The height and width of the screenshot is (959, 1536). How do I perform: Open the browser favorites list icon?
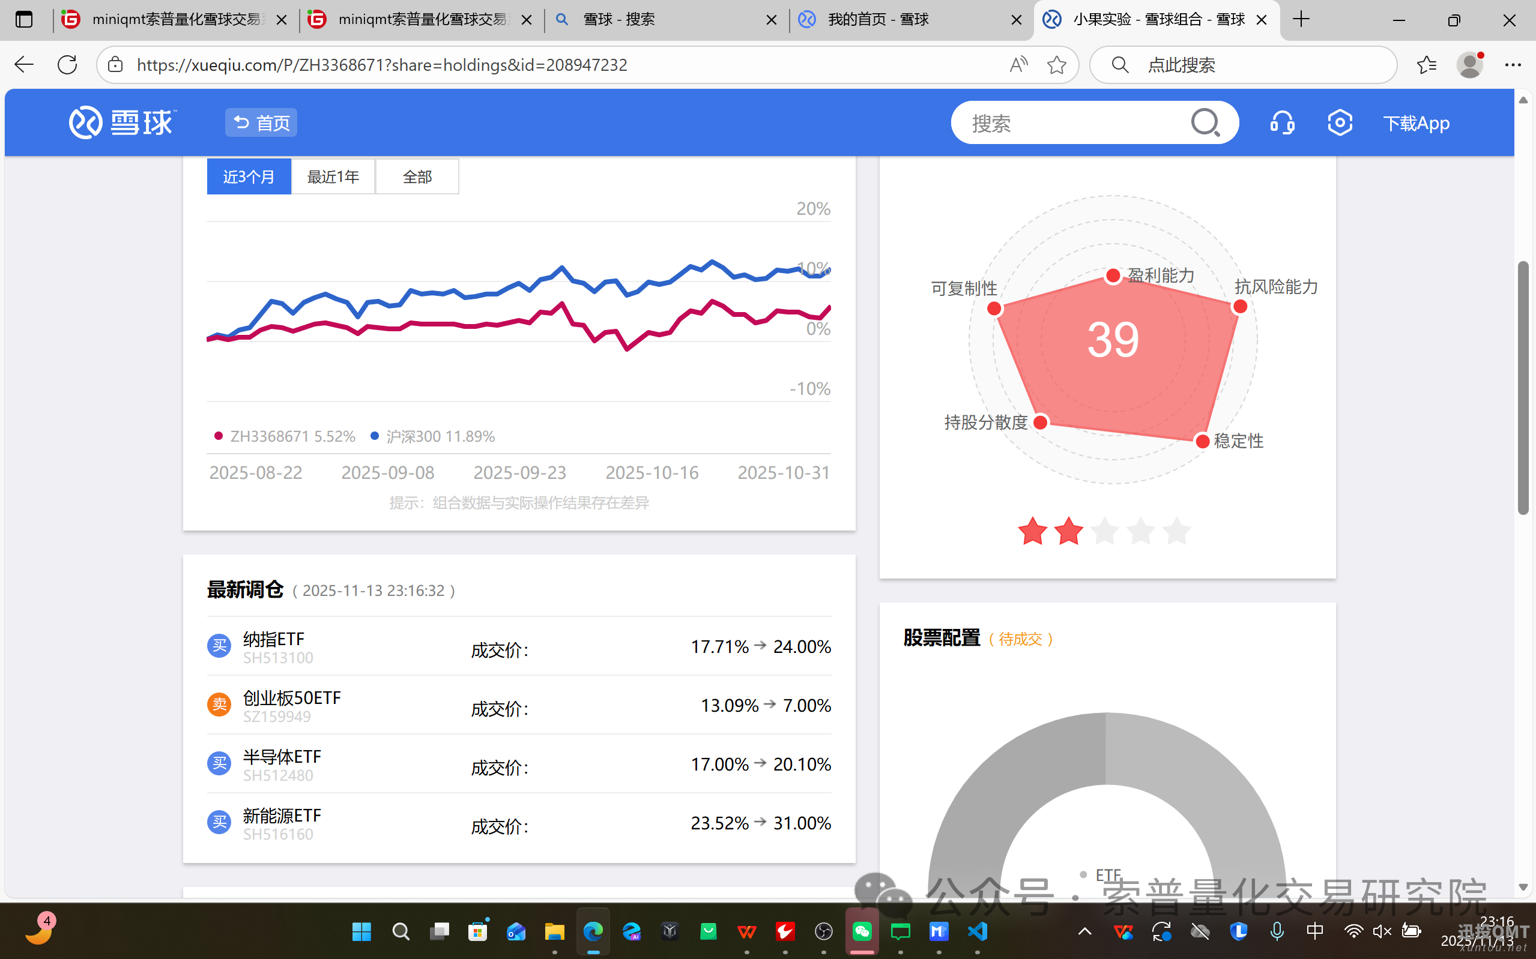[x=1426, y=65]
